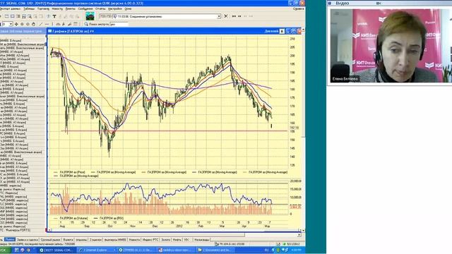Select the hand pan tool in chart toolbar

pos(33,24)
